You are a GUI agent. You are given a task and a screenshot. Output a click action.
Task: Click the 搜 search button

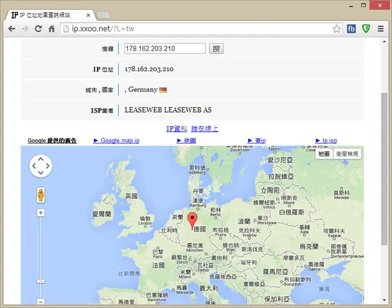(217, 48)
